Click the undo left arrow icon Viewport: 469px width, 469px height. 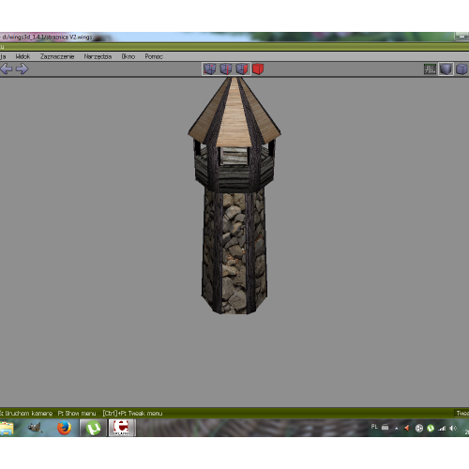[7, 68]
